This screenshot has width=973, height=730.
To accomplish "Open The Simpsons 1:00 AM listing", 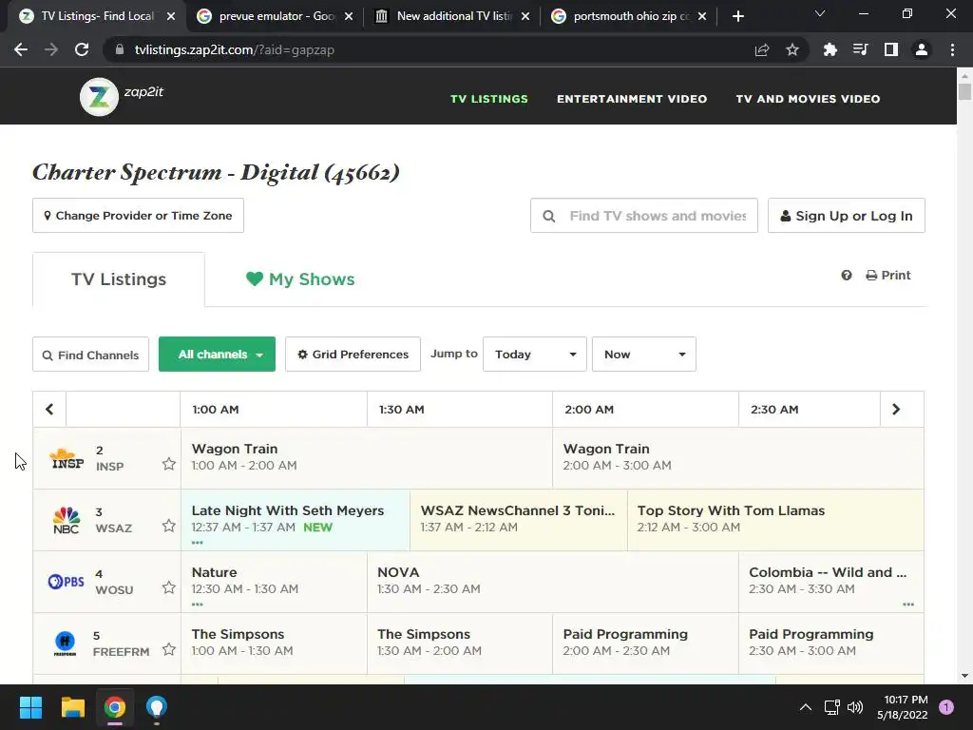I will 274,644.
